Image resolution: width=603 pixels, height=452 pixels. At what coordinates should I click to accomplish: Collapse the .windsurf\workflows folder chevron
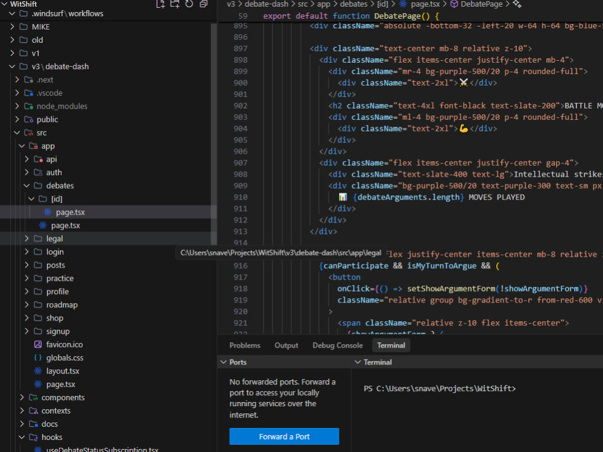[12, 13]
